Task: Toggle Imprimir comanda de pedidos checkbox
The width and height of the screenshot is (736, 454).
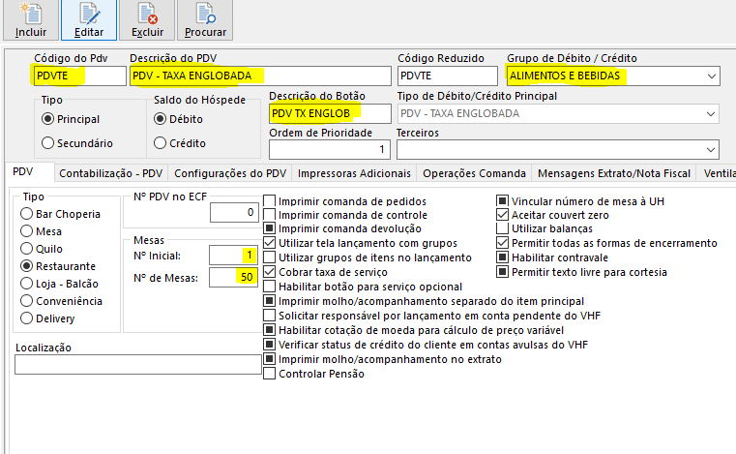Action: pos(270,201)
